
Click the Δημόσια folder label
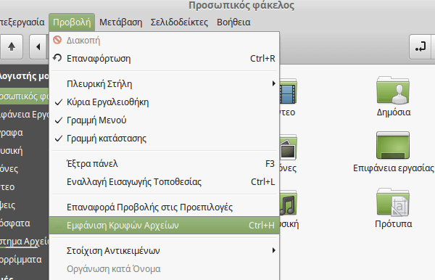[x=394, y=112]
